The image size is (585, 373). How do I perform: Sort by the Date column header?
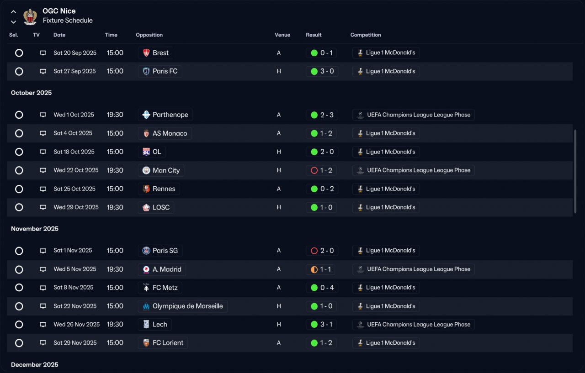[59, 35]
